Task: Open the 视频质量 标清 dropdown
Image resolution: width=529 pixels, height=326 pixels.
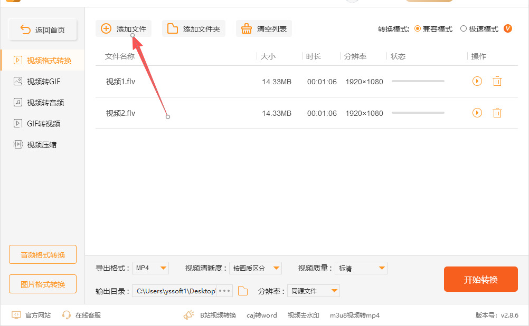Action: tap(361, 268)
